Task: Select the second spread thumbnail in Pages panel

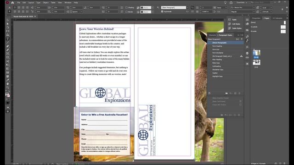Action: tap(256, 62)
